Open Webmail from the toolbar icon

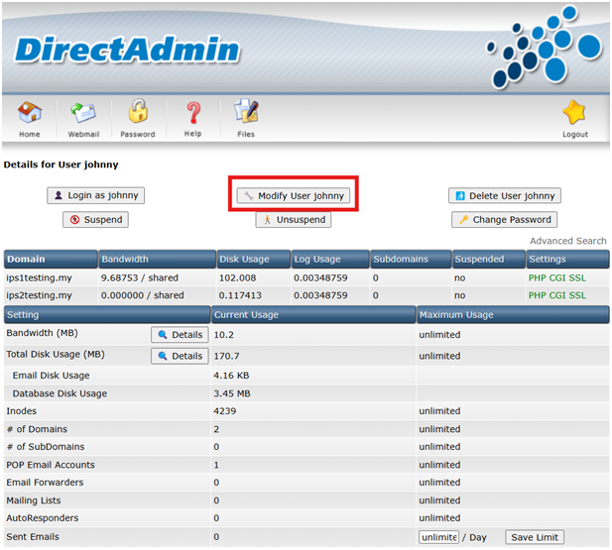(82, 113)
